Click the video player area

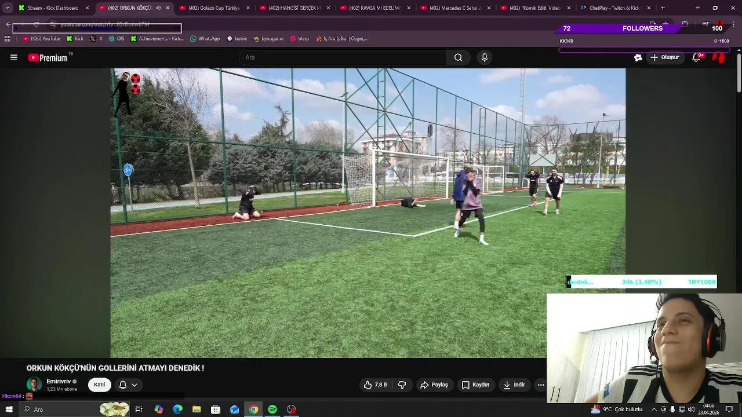pos(368,213)
